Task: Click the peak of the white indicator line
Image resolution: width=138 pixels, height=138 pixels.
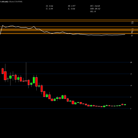Action: [2, 25]
